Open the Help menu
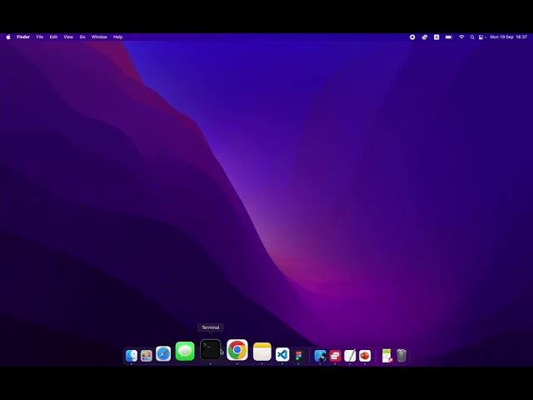 118,37
